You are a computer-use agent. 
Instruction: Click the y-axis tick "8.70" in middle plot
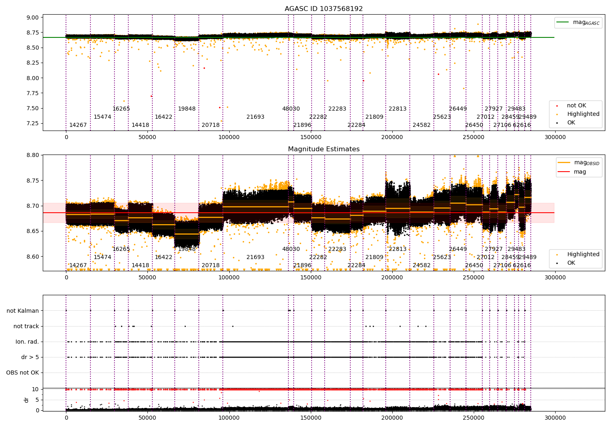pyautogui.click(x=33, y=206)
